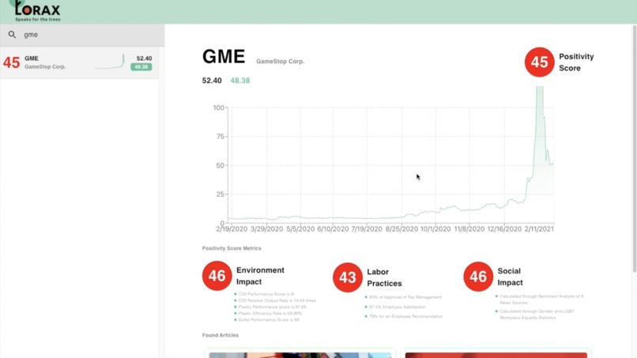637x358 pixels.
Task: Click 'Plastic Performance score is 97.68'
Action: [x=272, y=307]
